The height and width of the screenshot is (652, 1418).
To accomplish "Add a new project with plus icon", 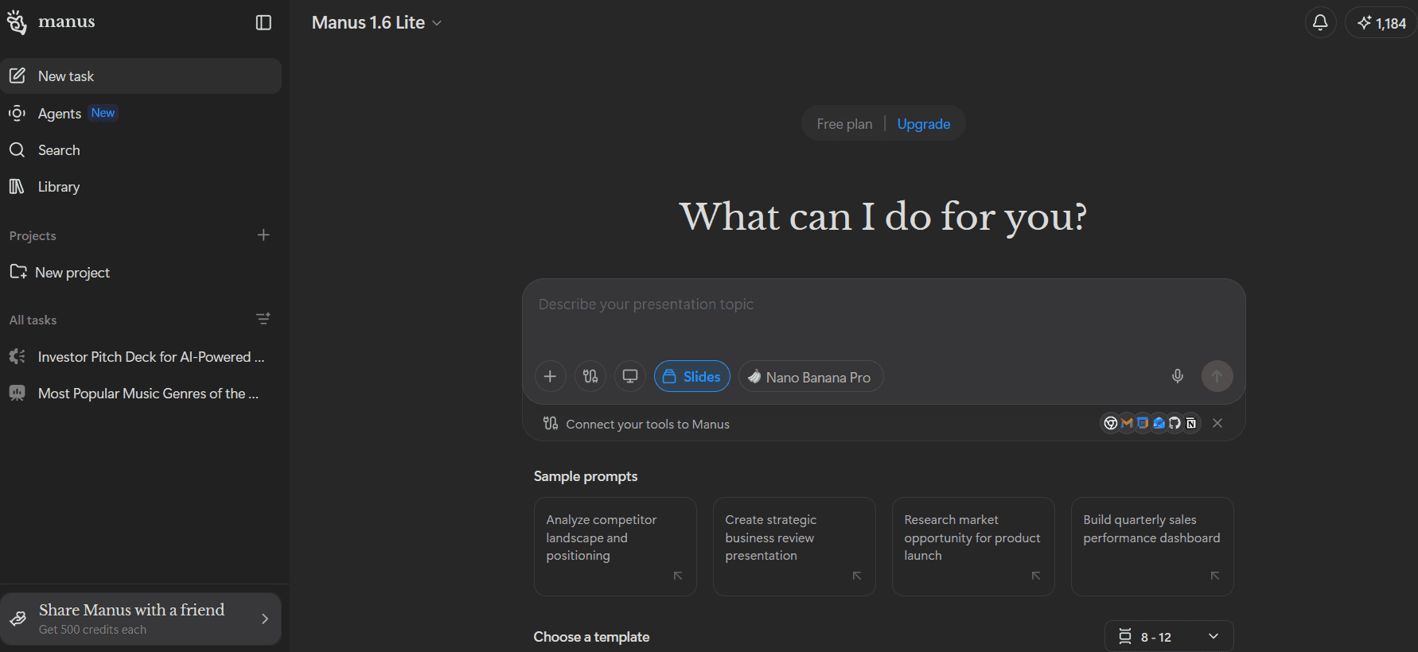I will tap(263, 235).
